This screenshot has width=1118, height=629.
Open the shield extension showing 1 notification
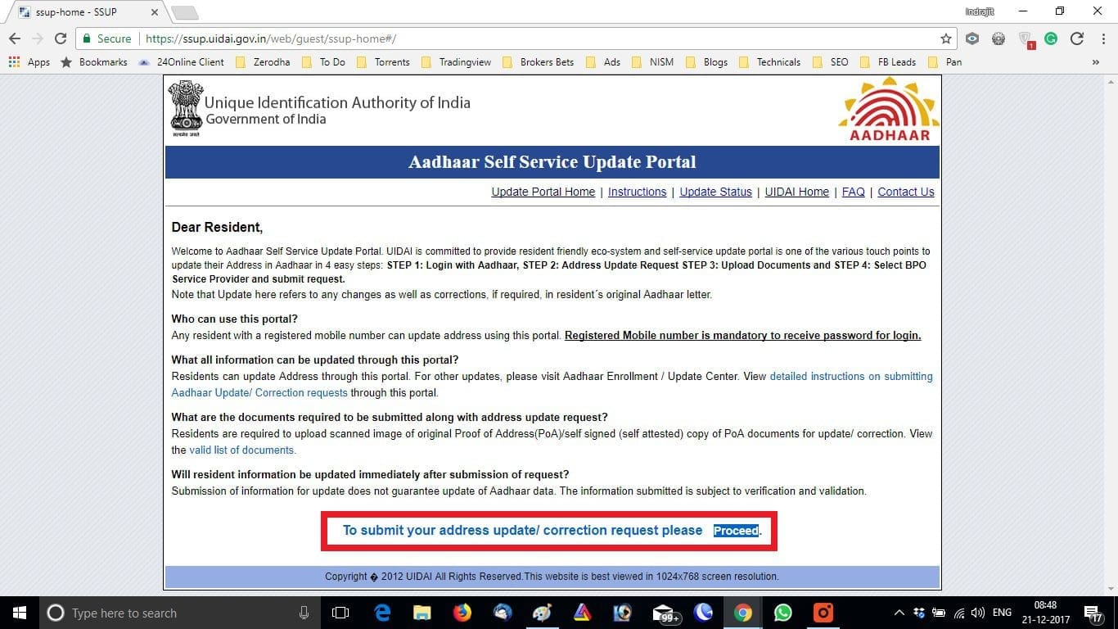point(1024,38)
